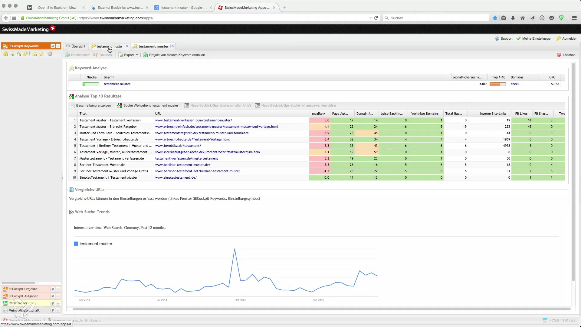Switch to the Übersicht tab
This screenshot has width=581, height=327.
tap(76, 46)
